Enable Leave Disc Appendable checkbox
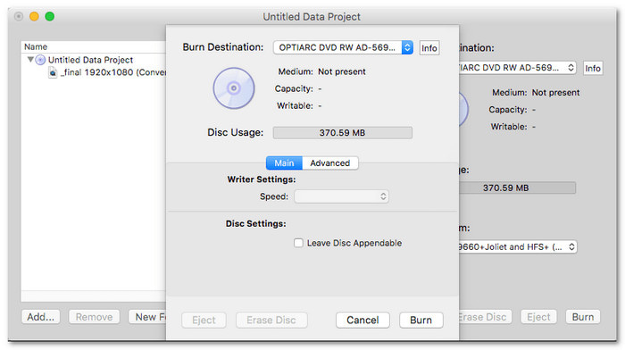The image size is (625, 350). click(x=298, y=243)
